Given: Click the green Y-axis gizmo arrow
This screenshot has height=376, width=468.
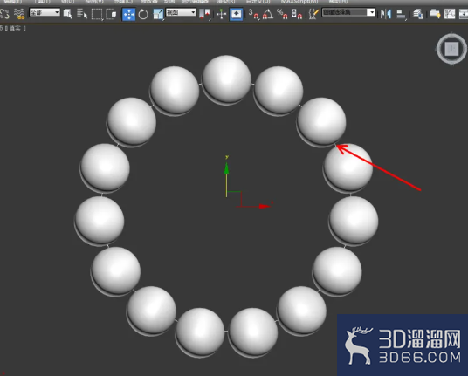Looking at the screenshot, I should (x=226, y=168).
